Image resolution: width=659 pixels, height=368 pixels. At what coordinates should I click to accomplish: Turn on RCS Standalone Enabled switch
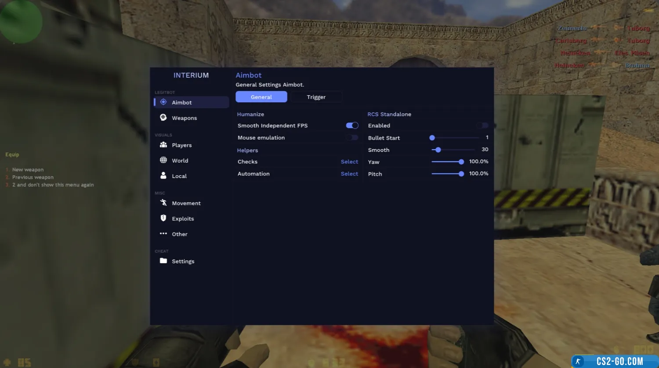point(482,125)
